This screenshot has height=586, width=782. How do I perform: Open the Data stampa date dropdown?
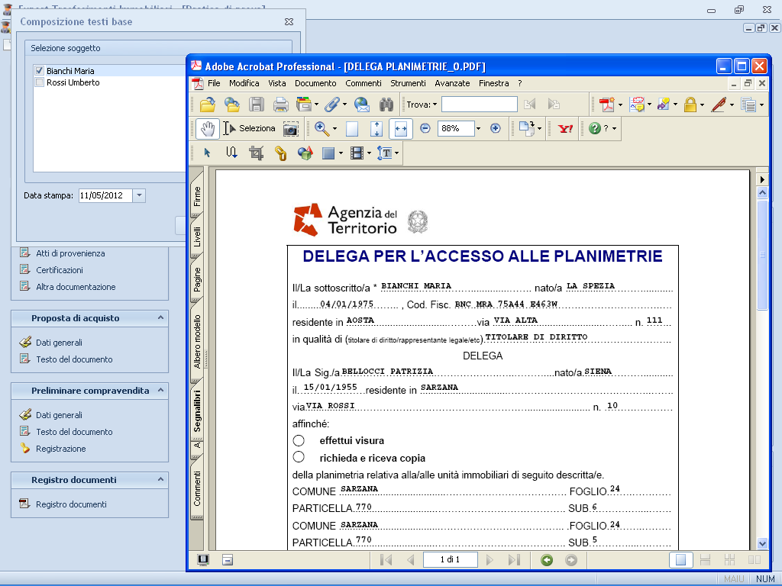[138, 196]
